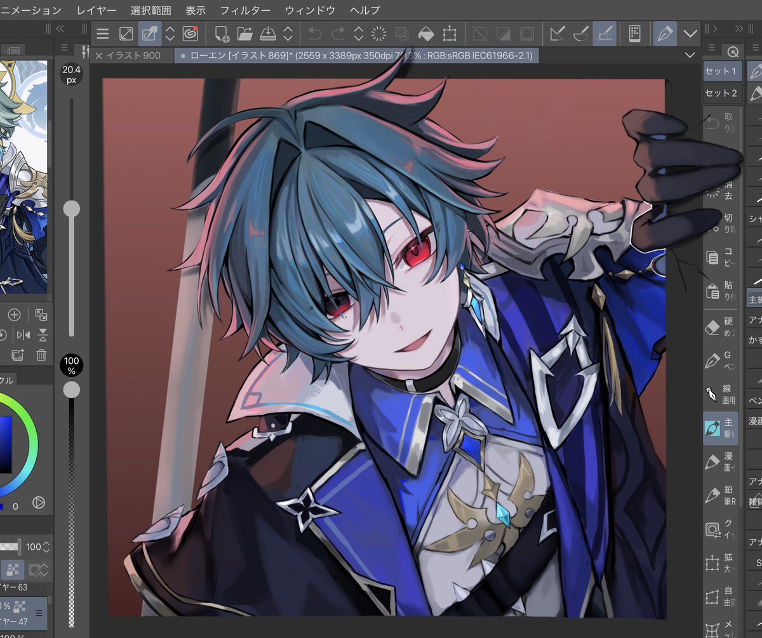This screenshot has width=762, height=638.
Task: Open ヘルプ menu
Action: point(365,10)
